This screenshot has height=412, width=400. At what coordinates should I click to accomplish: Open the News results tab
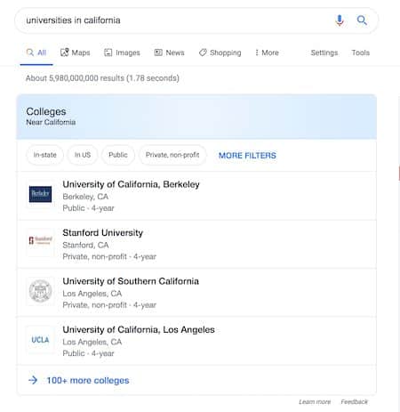169,53
